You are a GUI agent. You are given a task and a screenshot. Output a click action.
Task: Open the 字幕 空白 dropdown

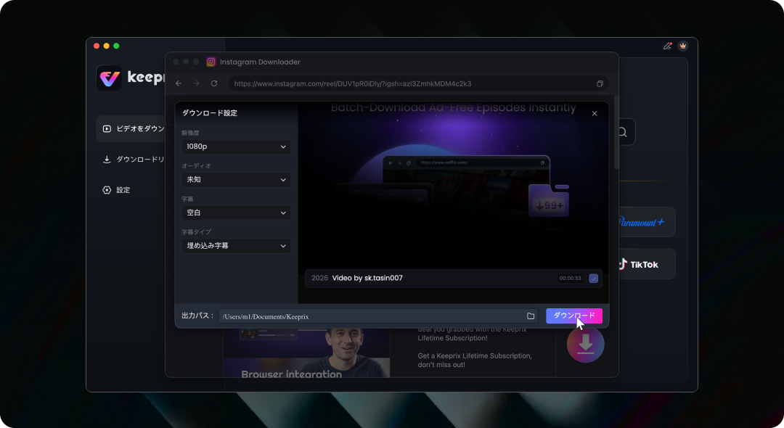tap(236, 213)
